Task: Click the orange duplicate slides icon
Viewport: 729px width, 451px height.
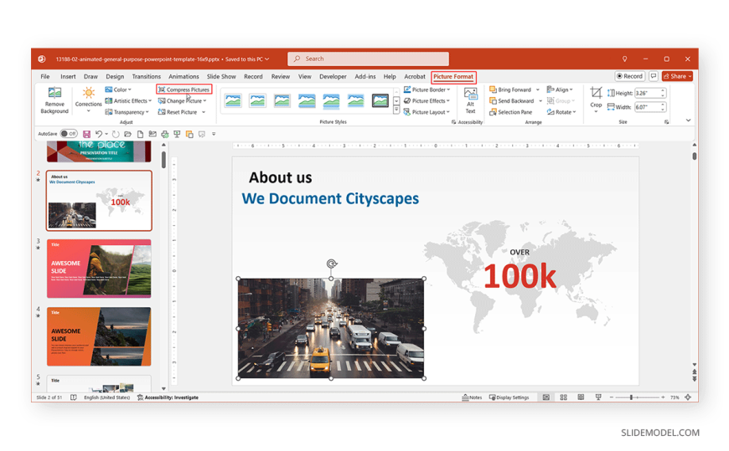Action: coord(189,134)
